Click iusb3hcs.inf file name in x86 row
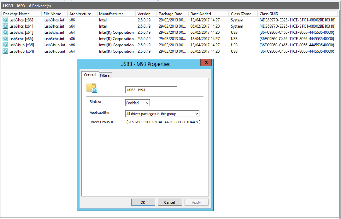This screenshot has height=219, width=341. click(54, 20)
